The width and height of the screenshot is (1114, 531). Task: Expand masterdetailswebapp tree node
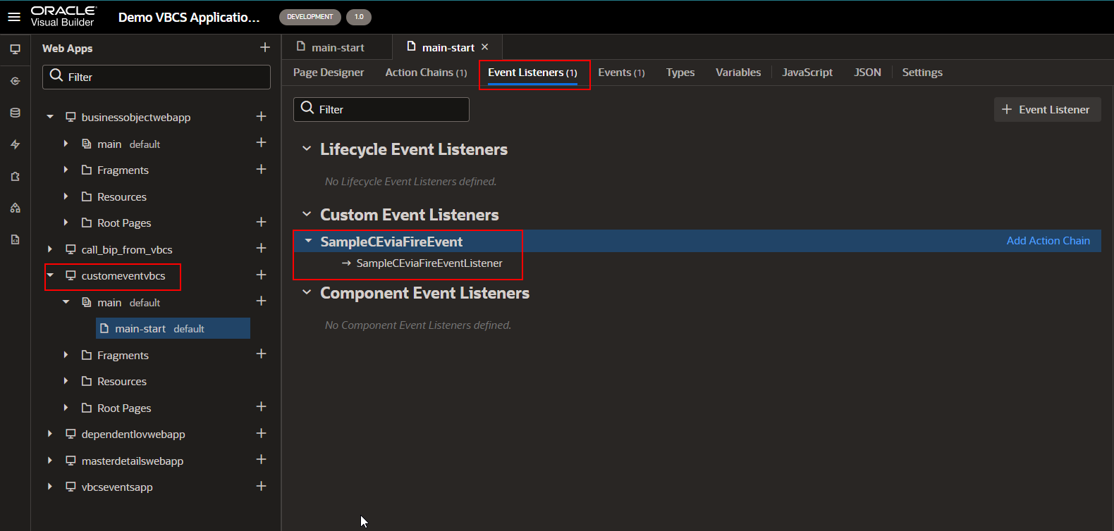[x=50, y=461]
